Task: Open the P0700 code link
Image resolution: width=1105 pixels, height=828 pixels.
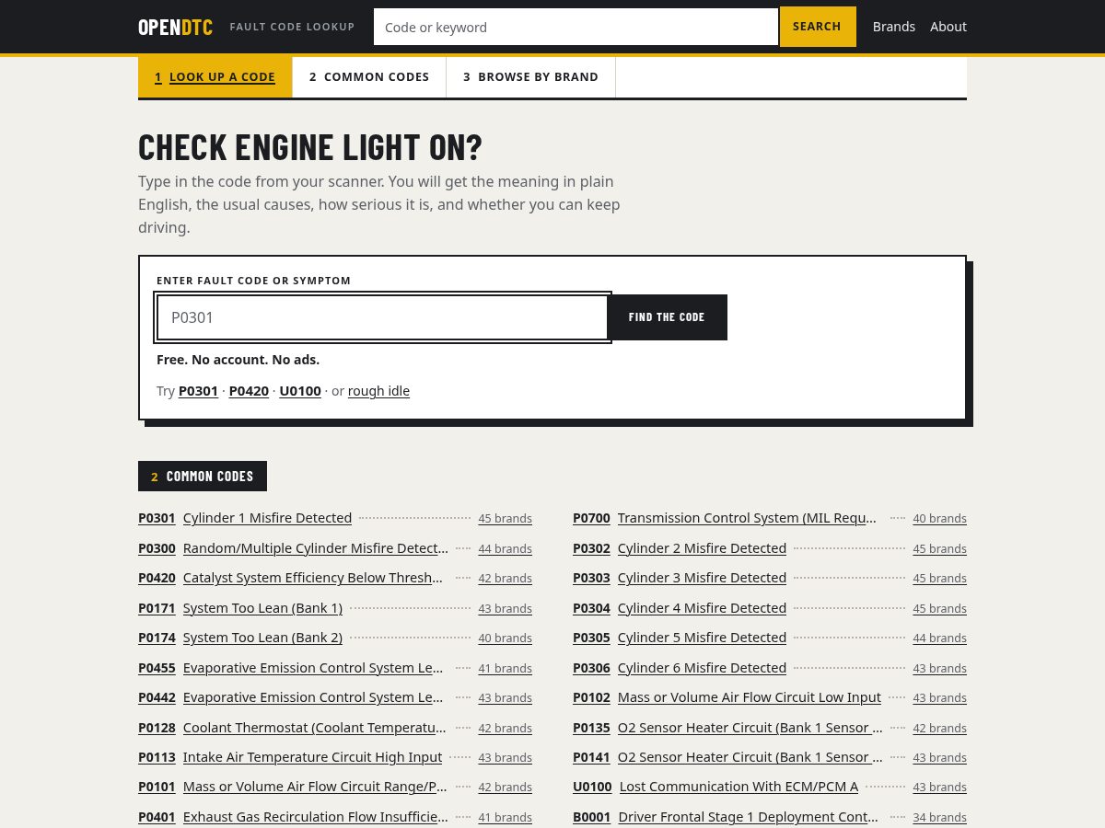Action: click(591, 518)
